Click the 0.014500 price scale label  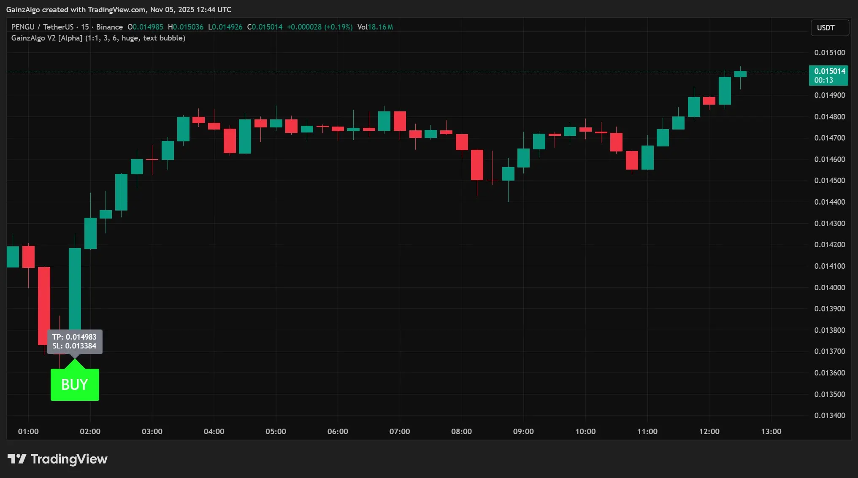[x=829, y=181]
